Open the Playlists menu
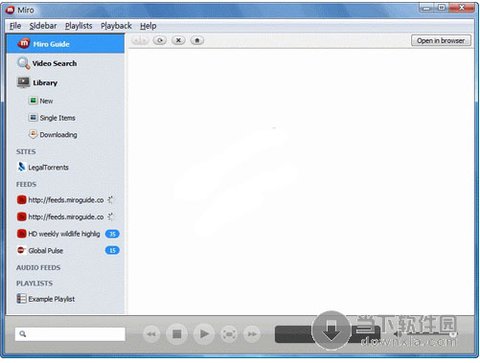480x363 pixels. (79, 26)
